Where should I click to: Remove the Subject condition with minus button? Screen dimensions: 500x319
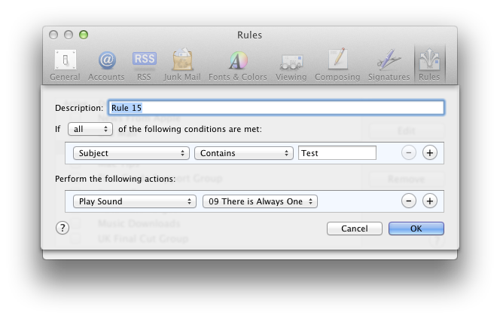point(408,152)
